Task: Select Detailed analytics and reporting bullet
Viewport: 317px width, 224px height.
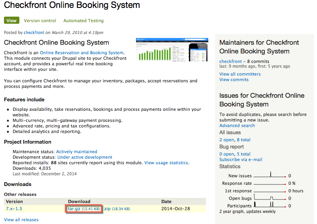Action: (47, 131)
